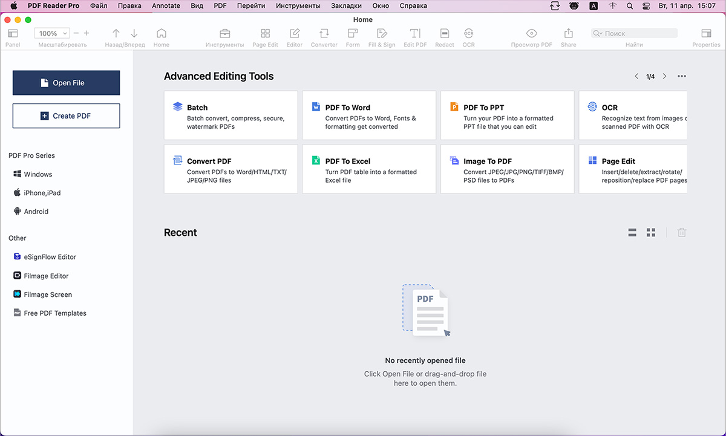The height and width of the screenshot is (436, 726).
Task: Go to previous tools page arrow
Action: coord(636,76)
